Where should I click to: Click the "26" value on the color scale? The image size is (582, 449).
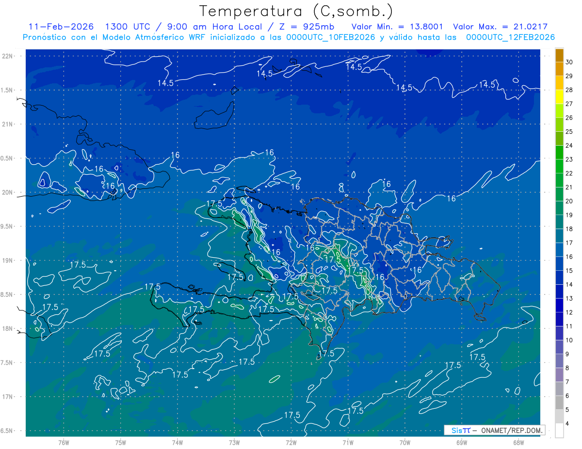[569, 118]
